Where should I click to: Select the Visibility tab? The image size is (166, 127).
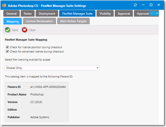click(105, 14)
